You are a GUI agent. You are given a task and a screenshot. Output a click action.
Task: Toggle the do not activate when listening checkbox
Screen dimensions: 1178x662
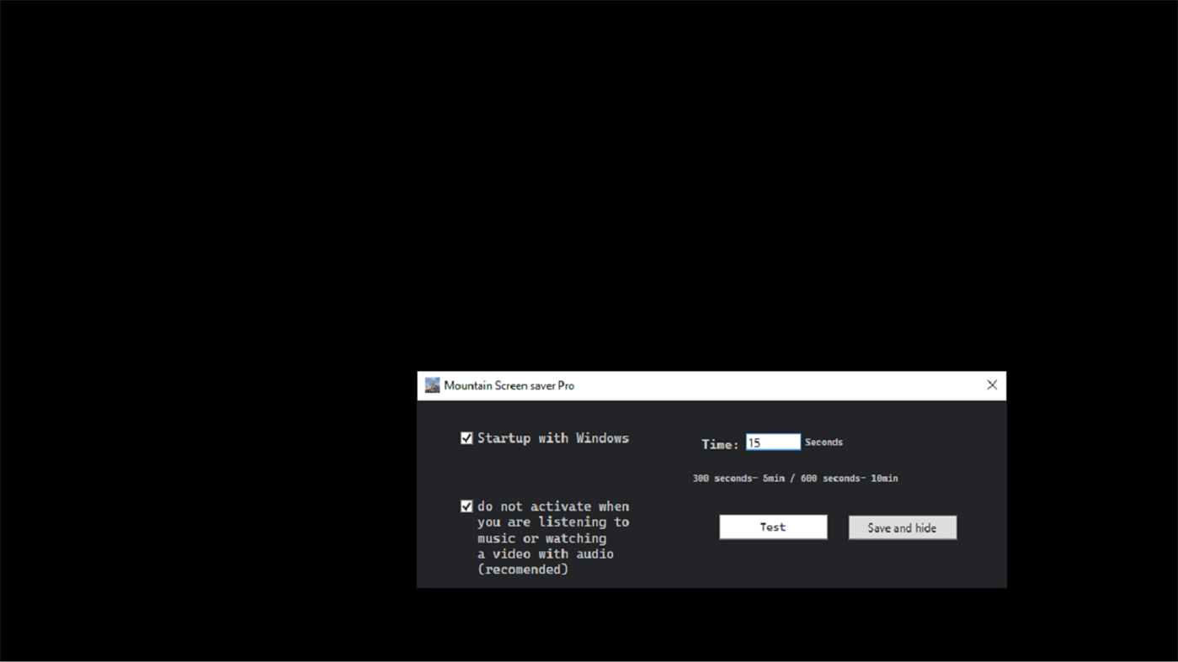click(x=466, y=506)
